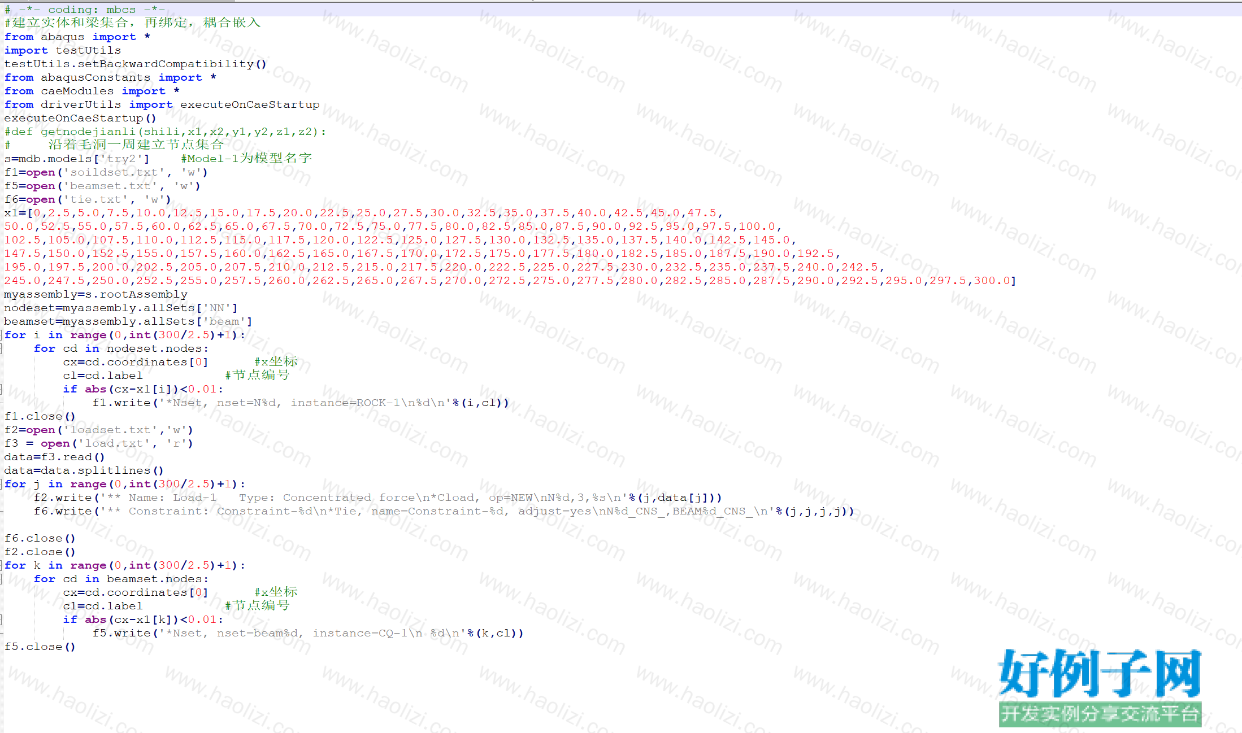The height and width of the screenshot is (733, 1242).
Task: Click the 'from abaqusConstants import *' line
Action: [111, 77]
